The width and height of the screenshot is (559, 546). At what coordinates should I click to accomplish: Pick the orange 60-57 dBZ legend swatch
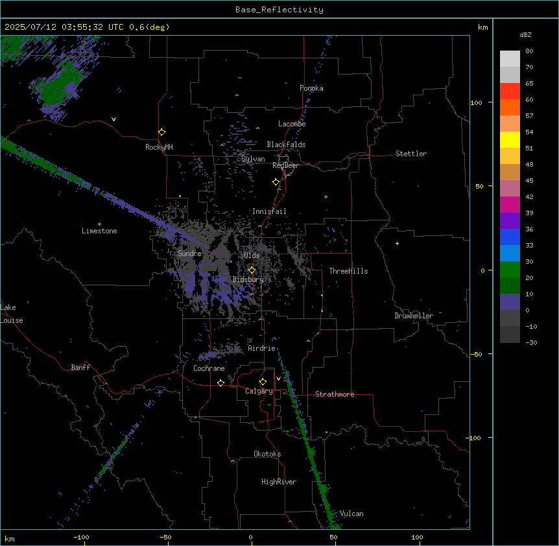pos(510,107)
